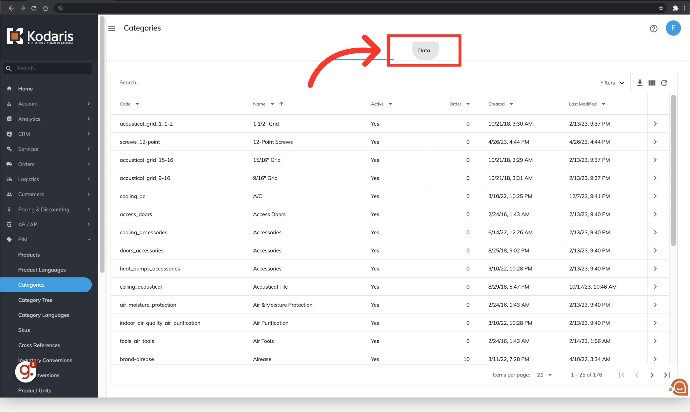Click the next page arrow

(652, 375)
